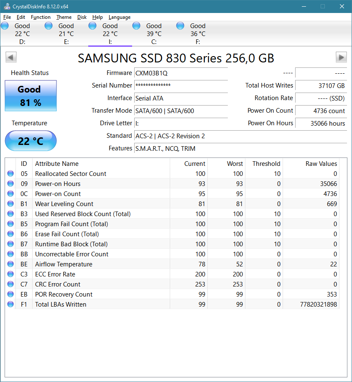The width and height of the screenshot is (352, 382).
Task: Click the Wear Leveling Count attribute name
Action: 64,204
